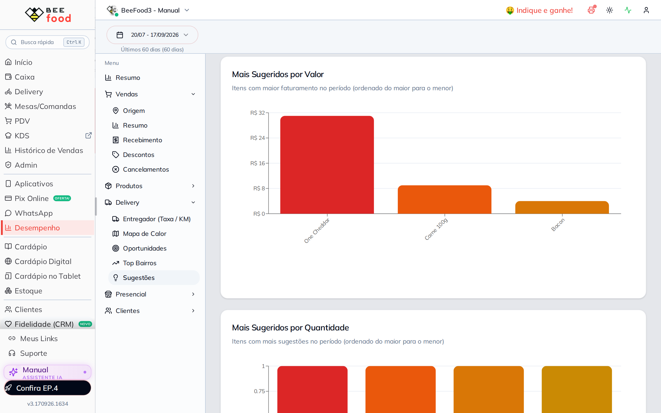Go to Histórico de Vendas
This screenshot has height=413, width=661.
click(x=48, y=150)
